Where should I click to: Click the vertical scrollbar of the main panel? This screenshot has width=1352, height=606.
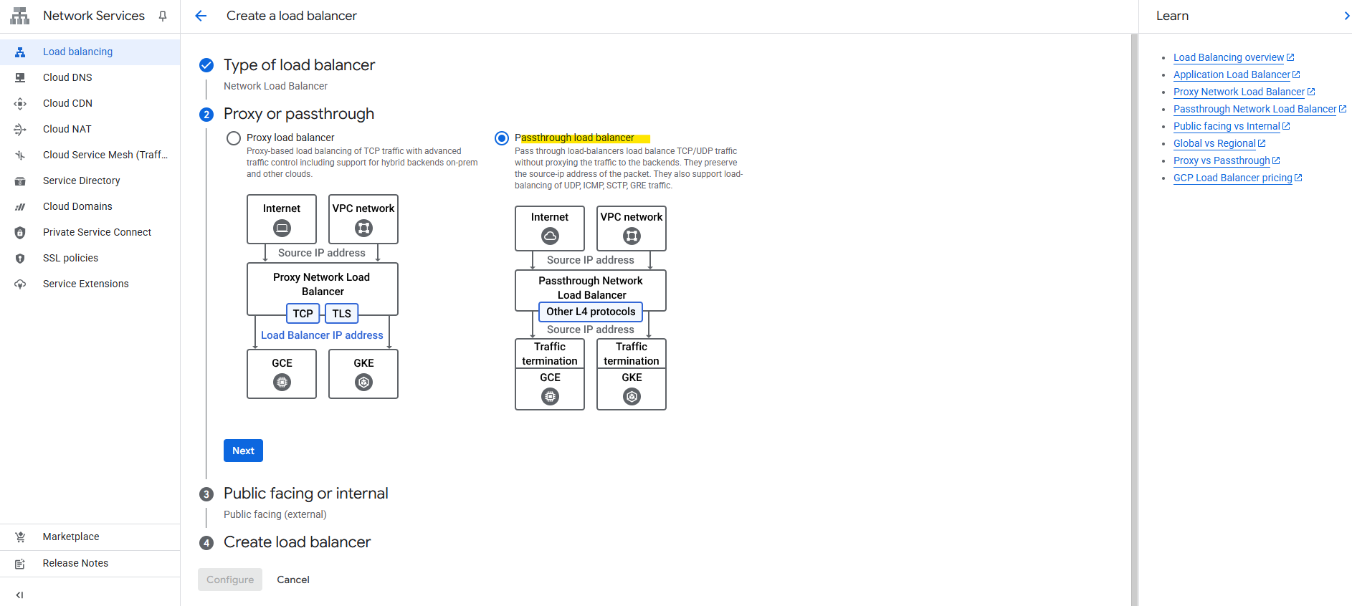(1134, 319)
